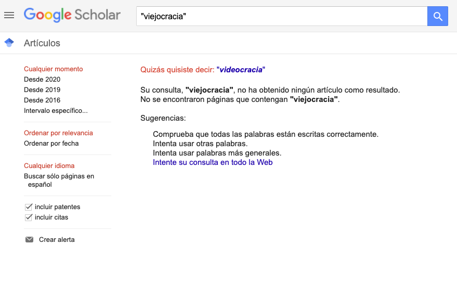Click Intente su consulta en todo la Web
Screen dimensions: 457x296
(213, 162)
